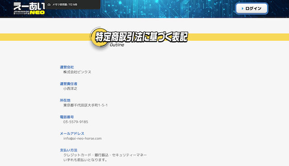This screenshot has height=166, width=289.
Task: Select the line いずれも前払いとなります。
Action: pos(85,160)
